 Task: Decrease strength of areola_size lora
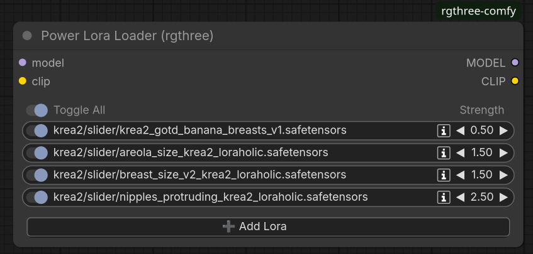[460, 153]
